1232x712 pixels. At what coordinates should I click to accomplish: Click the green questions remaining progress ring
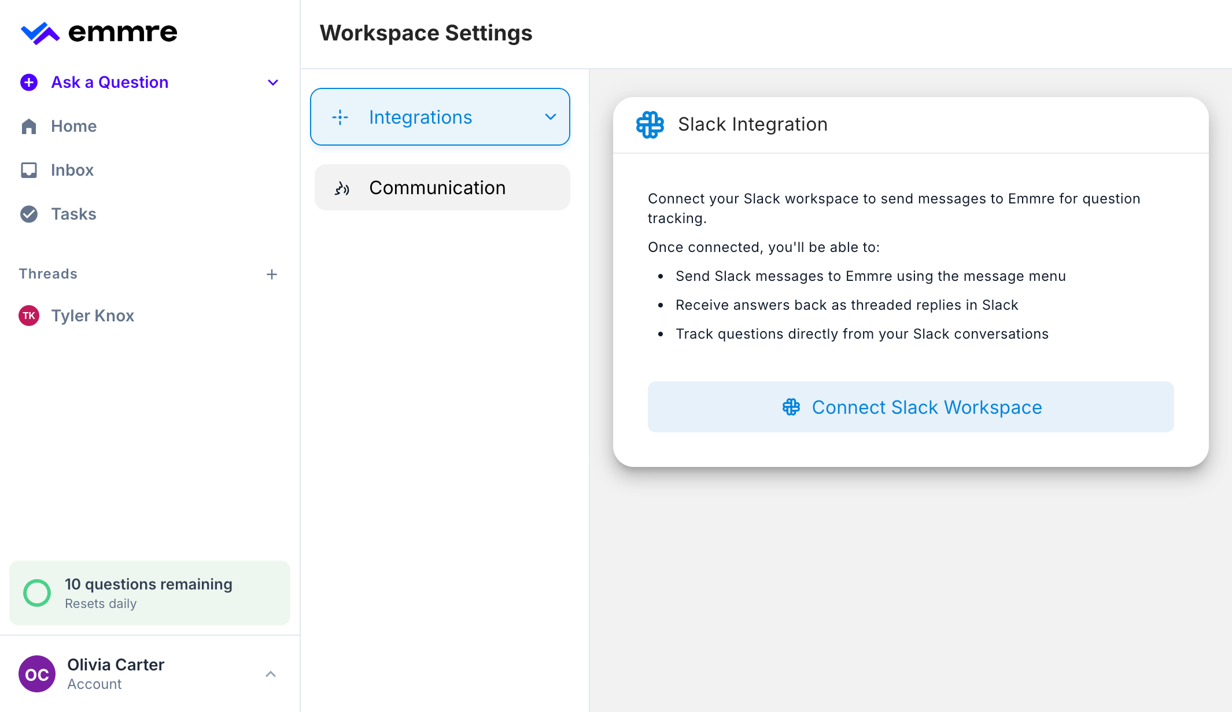click(37, 593)
